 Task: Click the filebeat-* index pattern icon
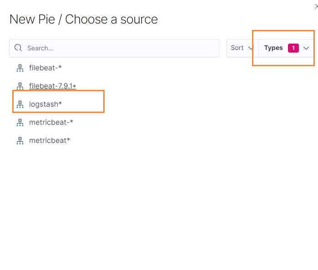coord(20,68)
